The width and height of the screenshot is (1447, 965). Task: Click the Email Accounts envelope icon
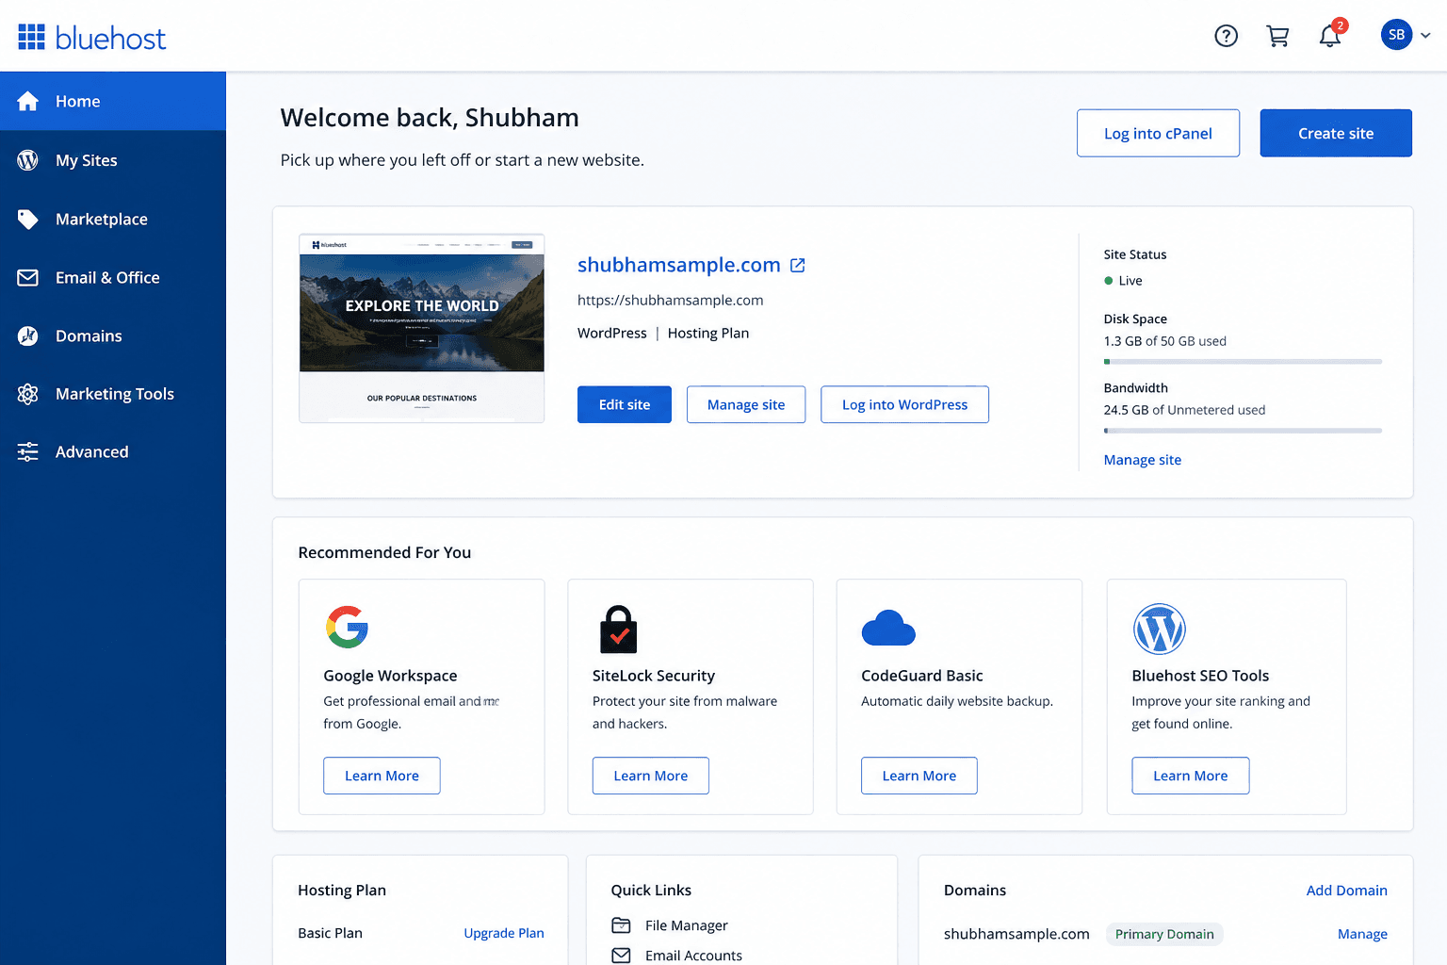click(622, 956)
